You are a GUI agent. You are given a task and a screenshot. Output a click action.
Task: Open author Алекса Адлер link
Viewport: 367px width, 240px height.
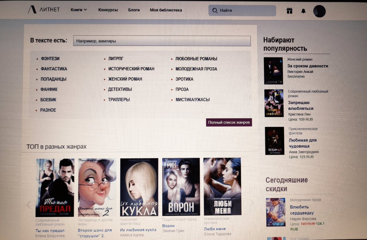click(x=132, y=235)
